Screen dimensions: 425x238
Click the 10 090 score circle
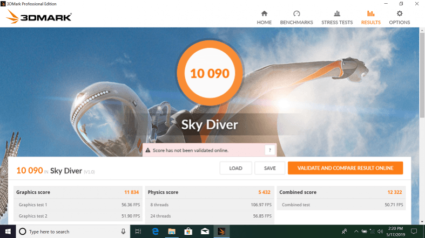(210, 73)
